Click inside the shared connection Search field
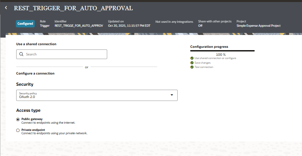This screenshot has width=302, height=156. (x=62, y=54)
